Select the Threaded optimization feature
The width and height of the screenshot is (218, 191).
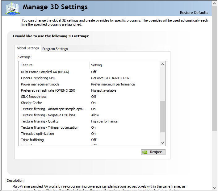coord(37,134)
